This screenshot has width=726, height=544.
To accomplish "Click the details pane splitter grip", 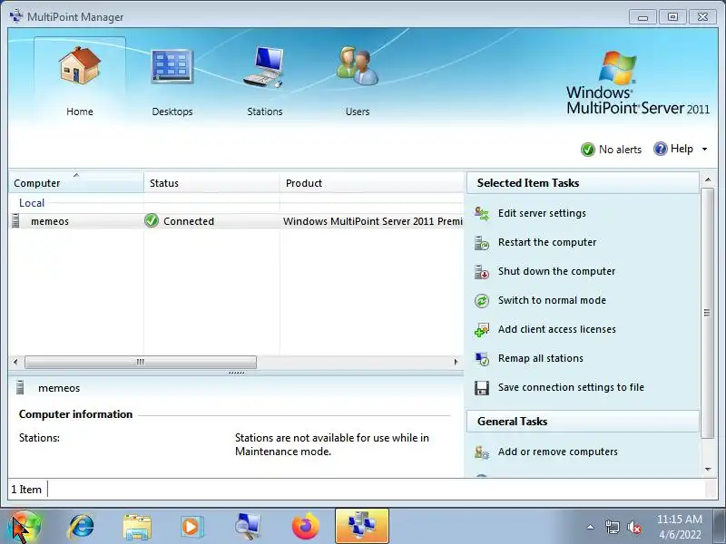I will coord(237,373).
